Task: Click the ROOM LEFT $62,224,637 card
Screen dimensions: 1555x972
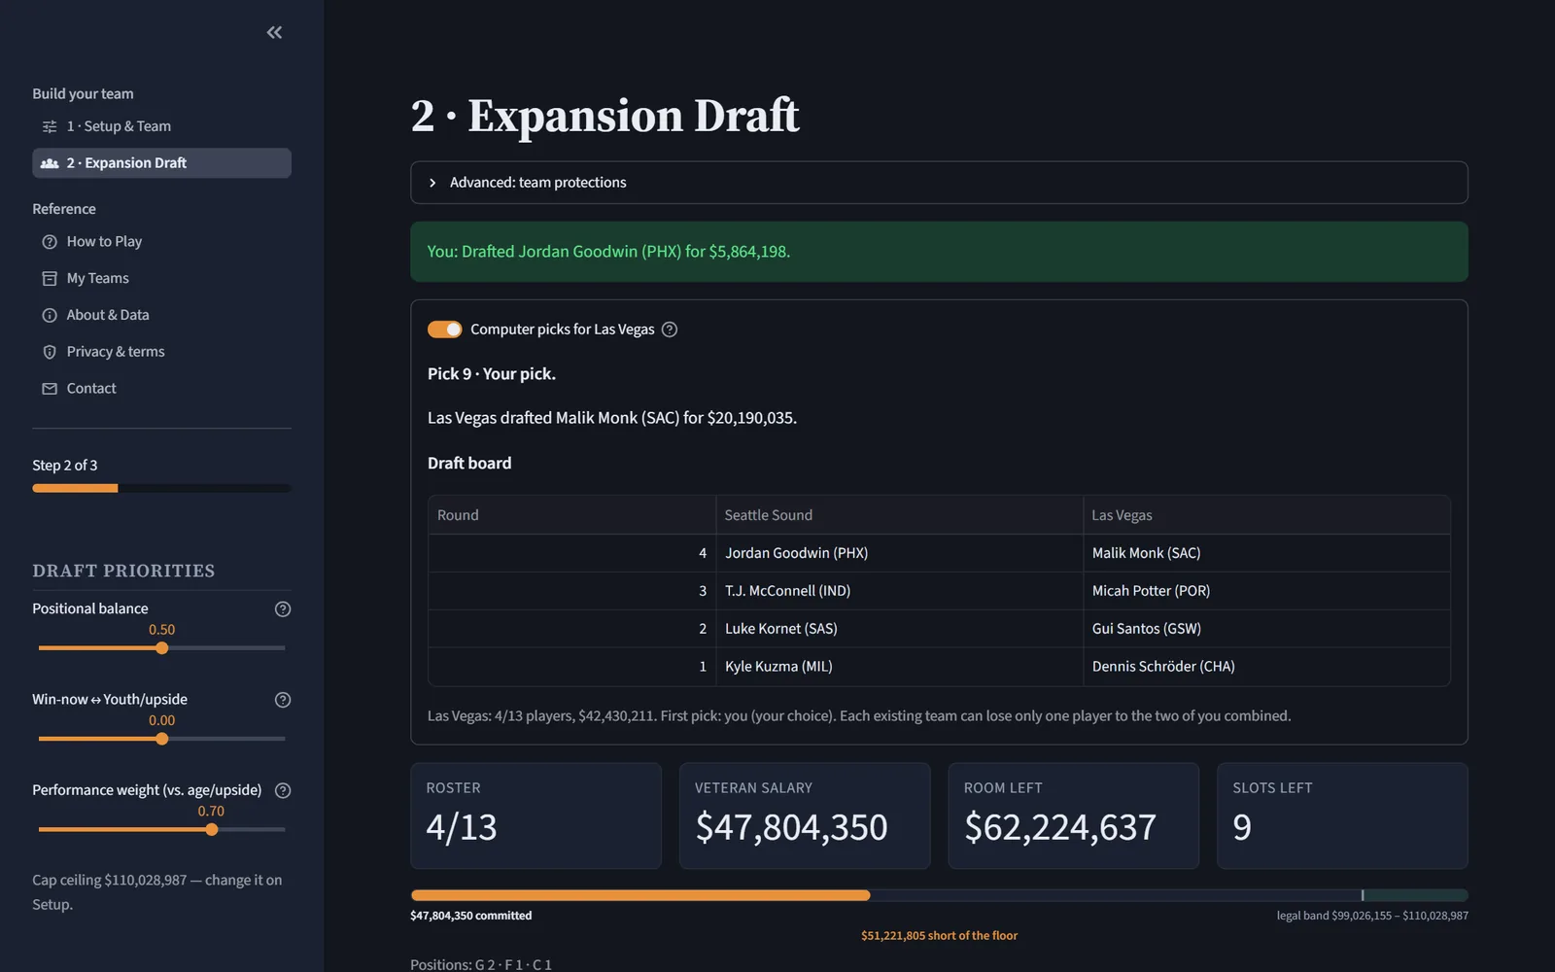Action: pyautogui.click(x=1073, y=816)
